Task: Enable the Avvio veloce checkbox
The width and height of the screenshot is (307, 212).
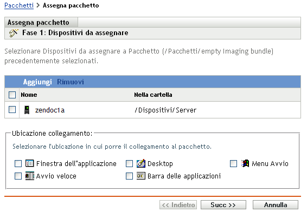Action: pyautogui.click(x=18, y=176)
